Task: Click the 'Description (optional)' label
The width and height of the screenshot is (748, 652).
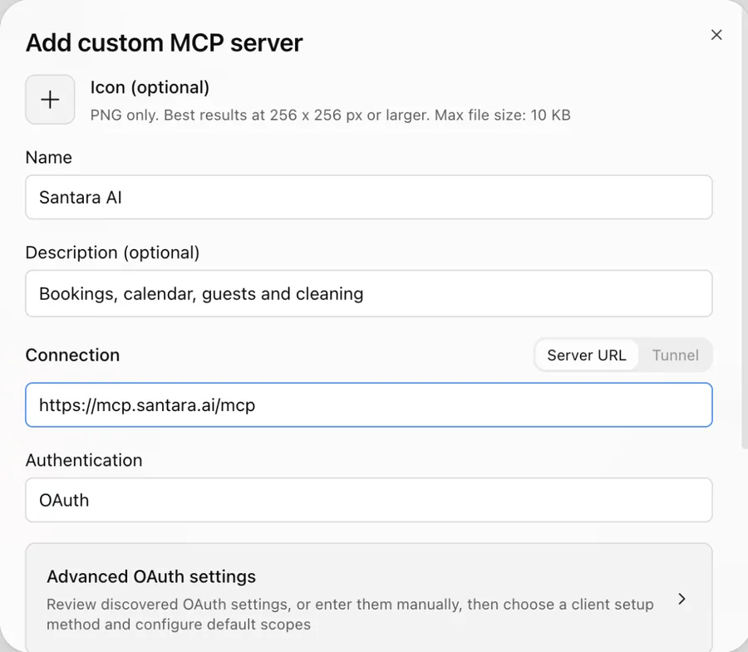Action: click(112, 252)
